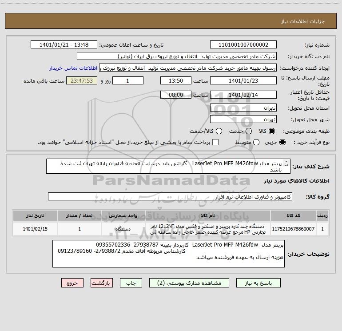Viewport: 342px width, 331px height.
Task: Select the کالا/خدمت radio button
Action: pyautogui.click(x=219, y=131)
